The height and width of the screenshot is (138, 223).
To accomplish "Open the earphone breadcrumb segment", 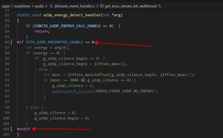I will [22, 6].
